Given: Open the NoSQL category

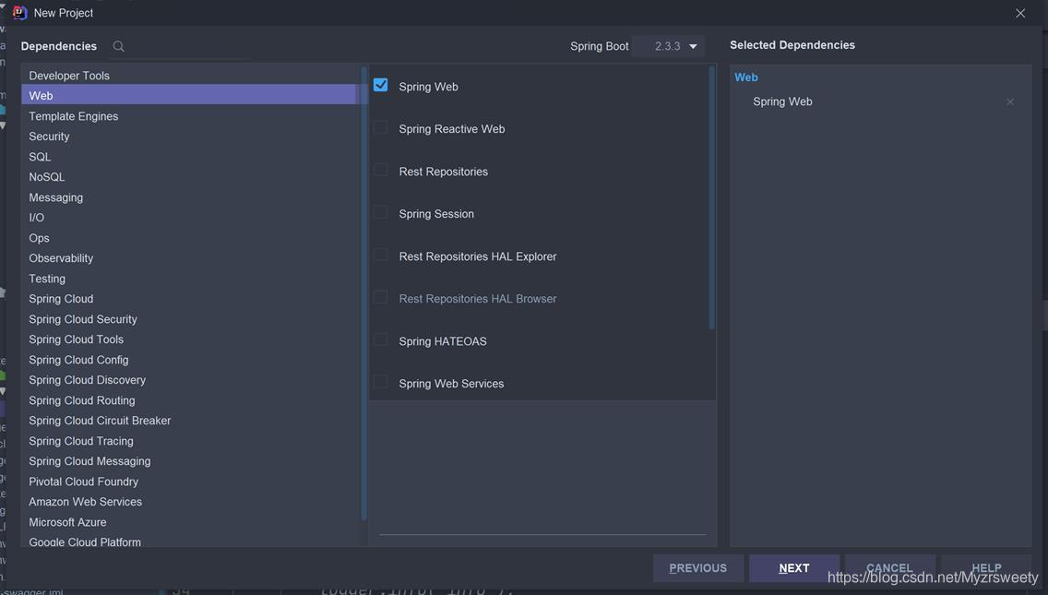Looking at the screenshot, I should click(x=190, y=176).
